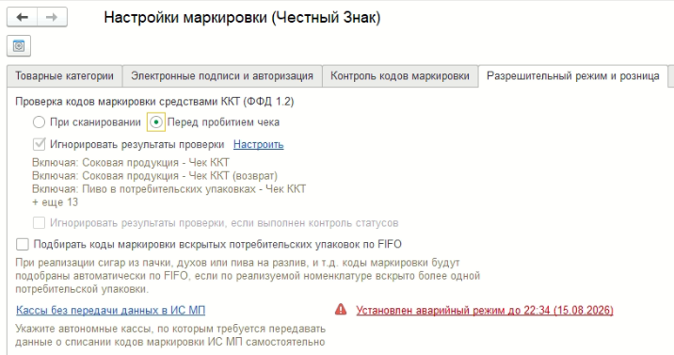The width and height of the screenshot is (674, 355).
Task: Click the Установлен аварийный режим red link
Action: [x=485, y=311]
